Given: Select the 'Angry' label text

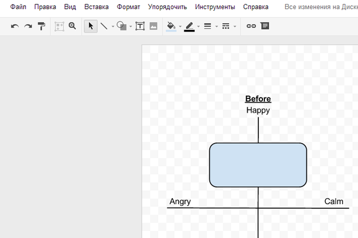Looking at the screenshot, I should 180,202.
